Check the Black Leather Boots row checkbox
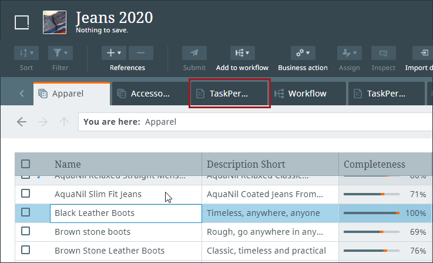This screenshot has width=433, height=263. tap(26, 212)
